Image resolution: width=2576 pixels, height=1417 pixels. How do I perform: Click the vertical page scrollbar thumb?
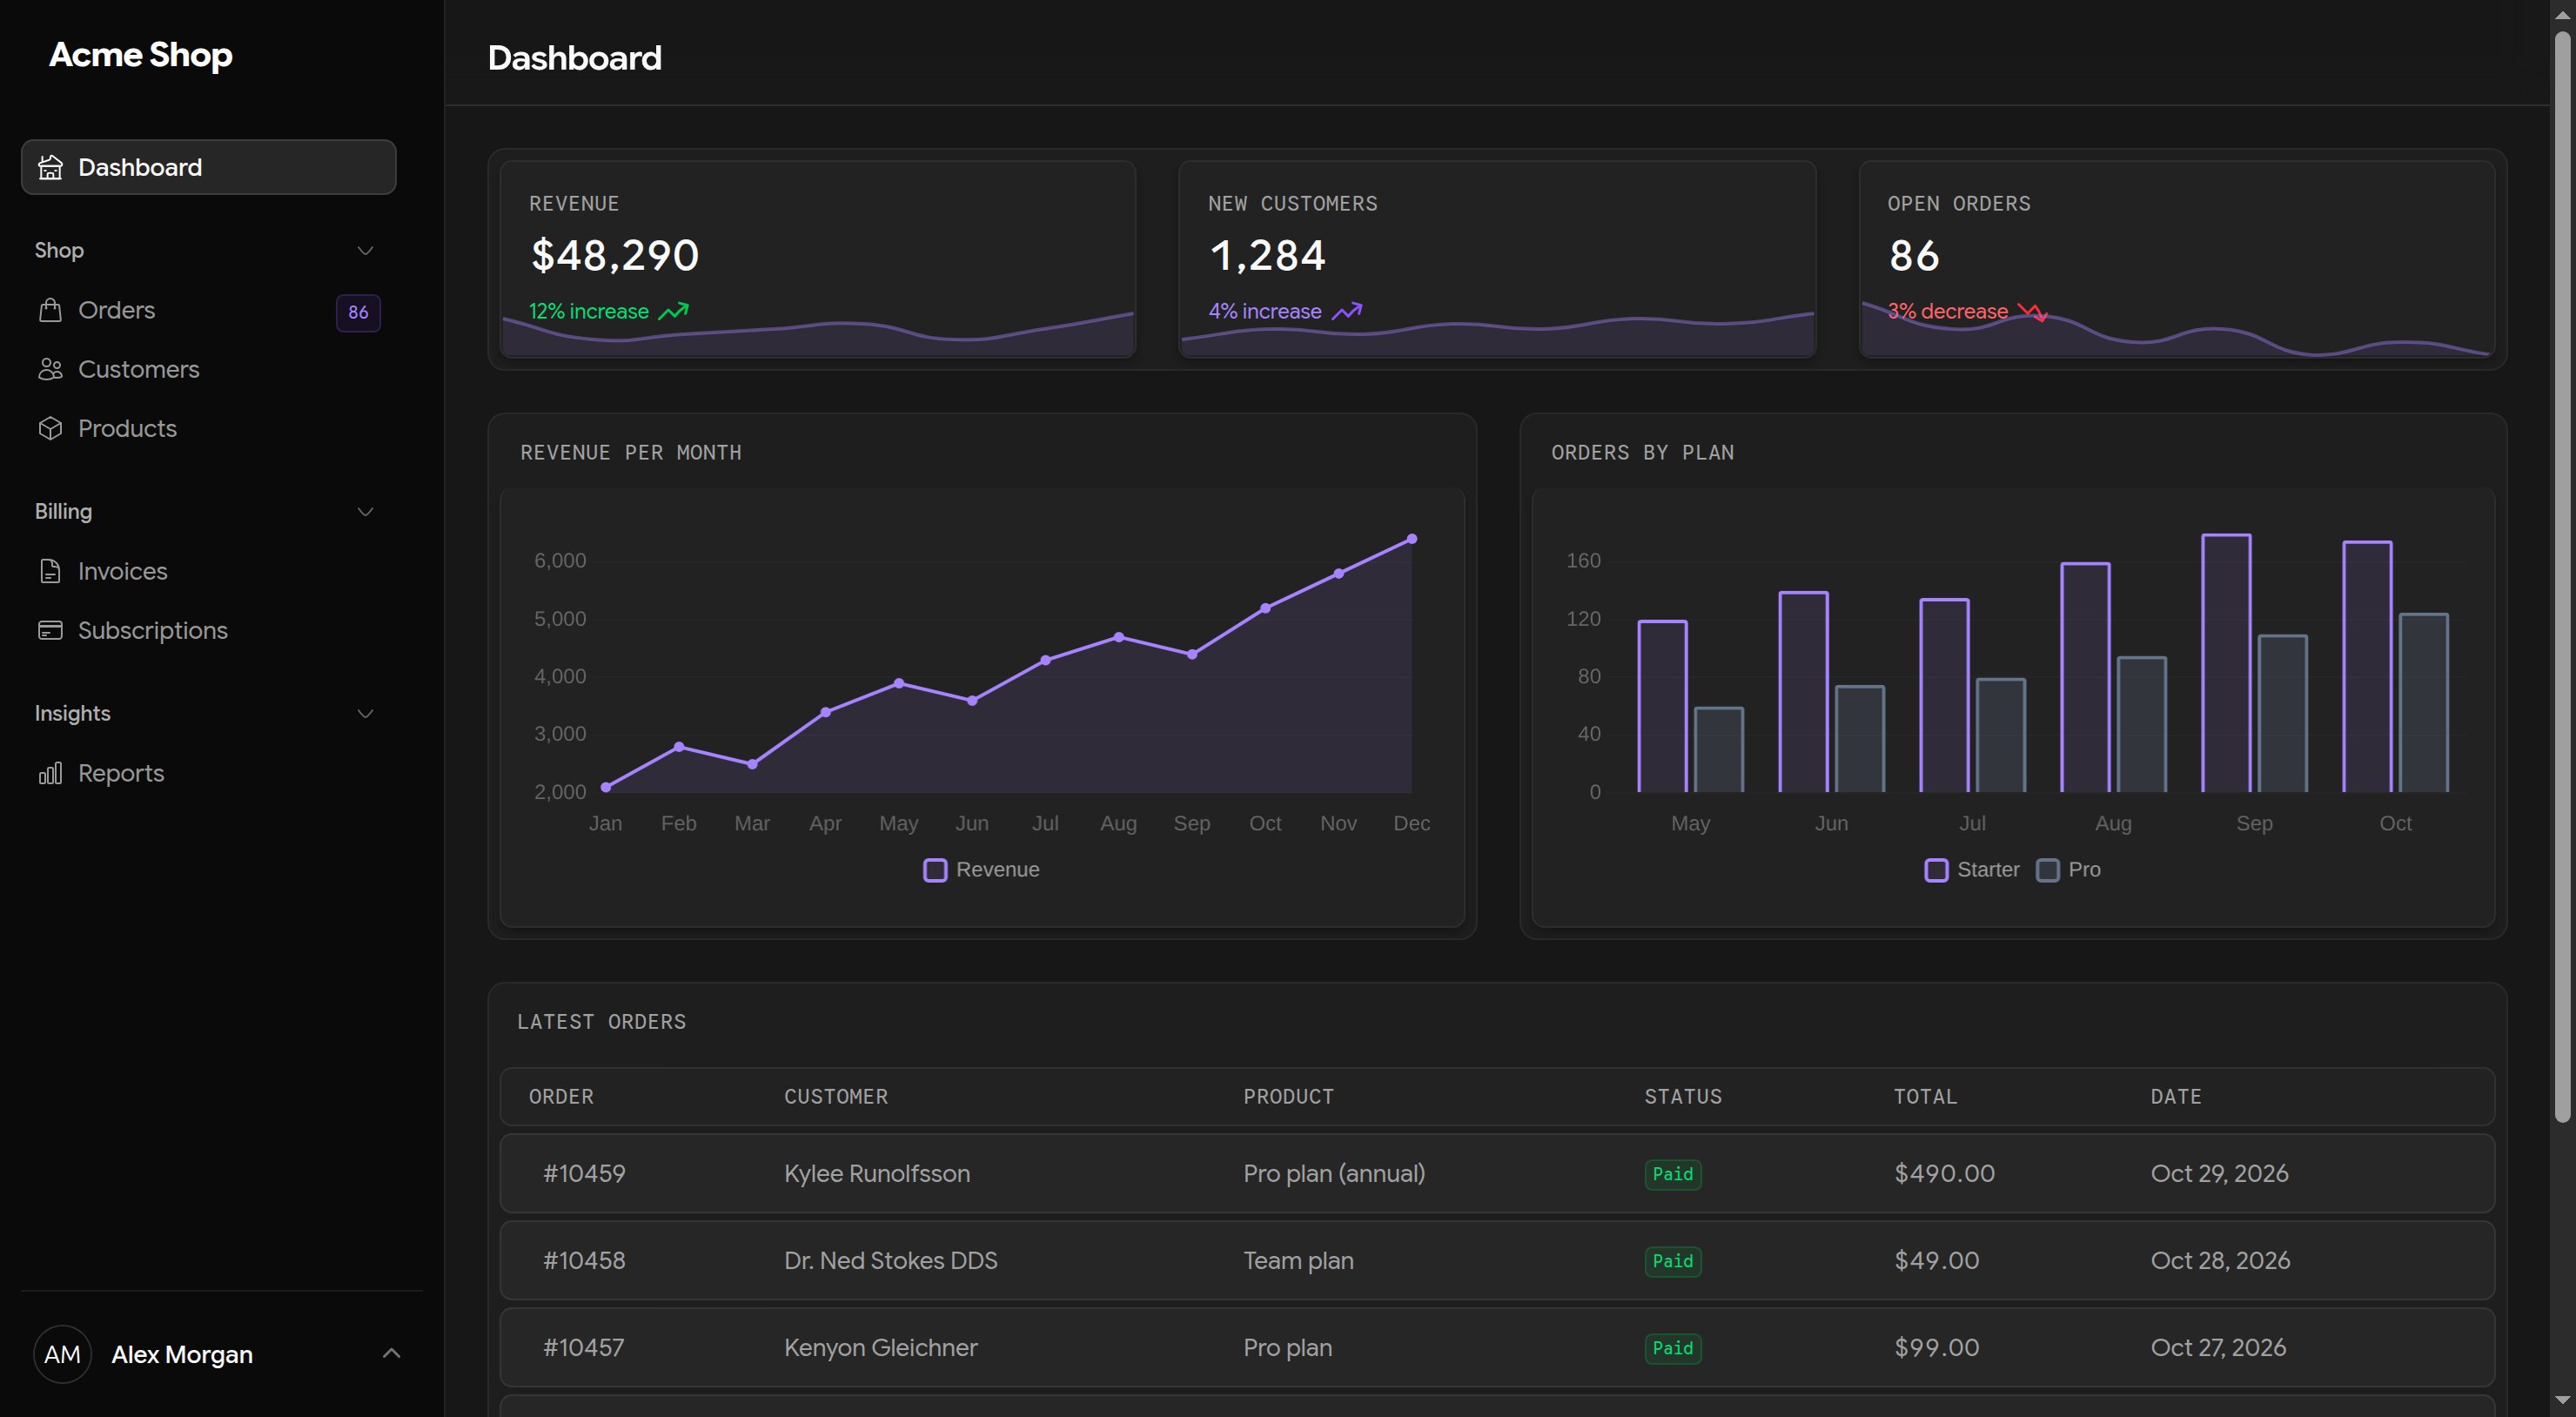[2562, 575]
